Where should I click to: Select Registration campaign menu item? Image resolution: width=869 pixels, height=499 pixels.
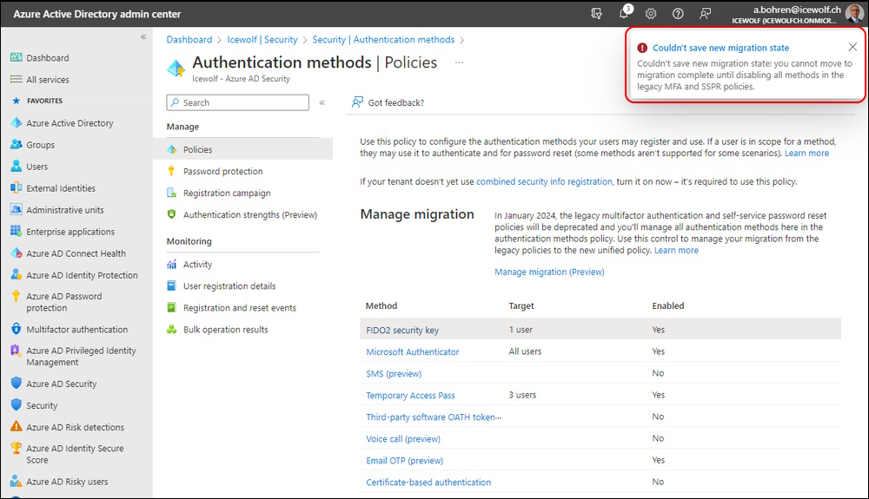click(x=227, y=193)
